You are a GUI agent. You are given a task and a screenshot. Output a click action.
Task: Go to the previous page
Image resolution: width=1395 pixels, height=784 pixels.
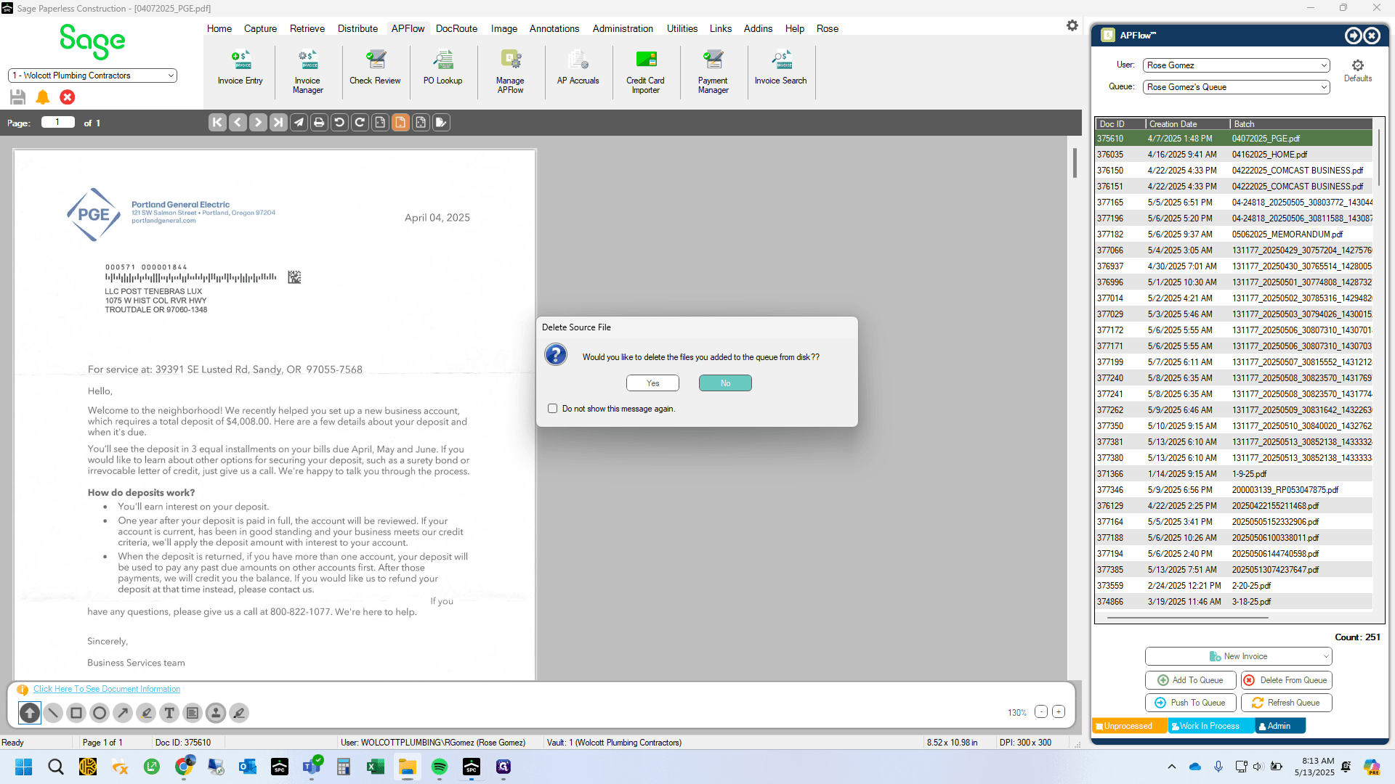click(x=238, y=123)
